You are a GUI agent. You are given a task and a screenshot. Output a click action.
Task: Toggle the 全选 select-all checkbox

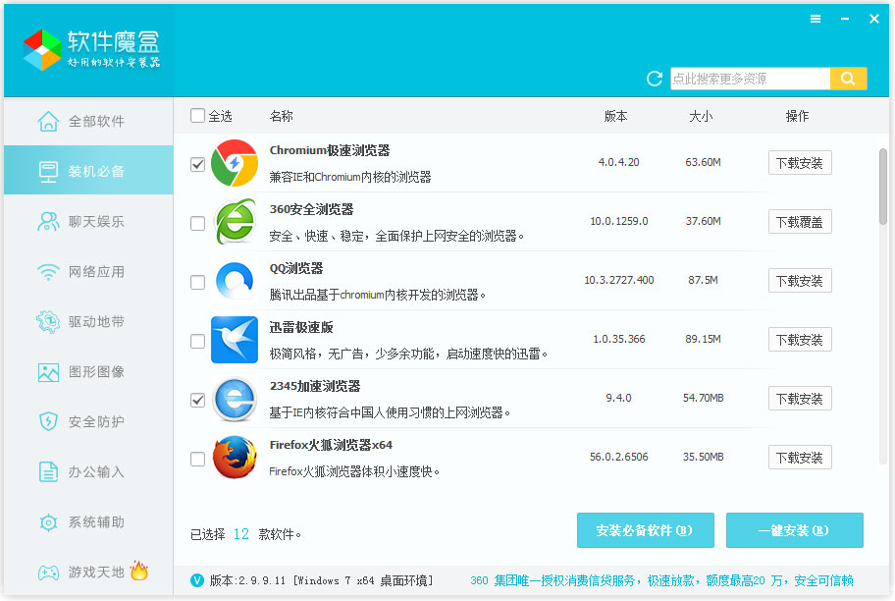coord(197,116)
